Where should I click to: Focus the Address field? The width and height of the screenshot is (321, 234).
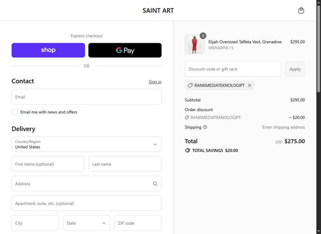(86, 184)
